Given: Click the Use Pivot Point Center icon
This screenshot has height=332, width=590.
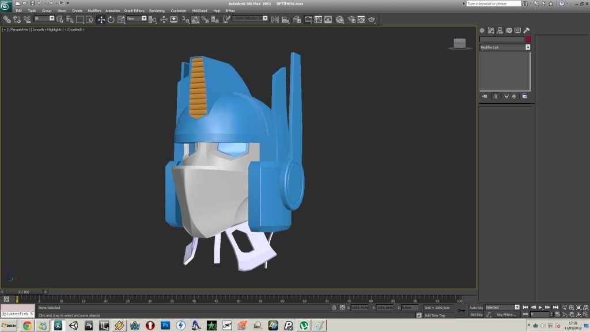Looking at the screenshot, I should click(x=152, y=20).
